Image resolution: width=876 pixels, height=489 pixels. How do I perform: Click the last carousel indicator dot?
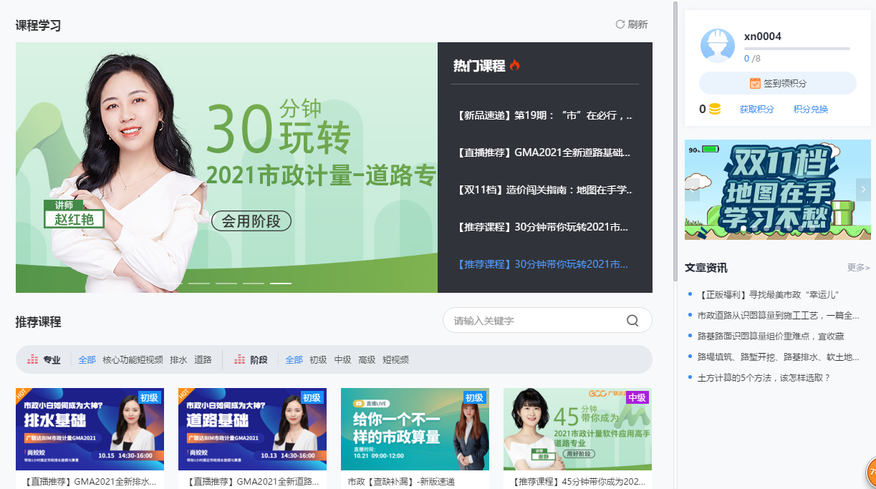[x=281, y=284]
